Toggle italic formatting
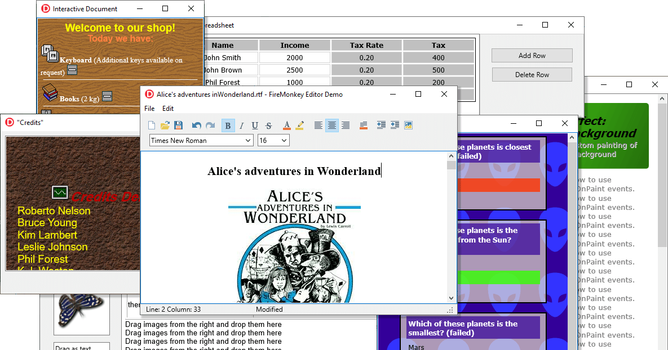This screenshot has width=668, height=350. coord(241,125)
